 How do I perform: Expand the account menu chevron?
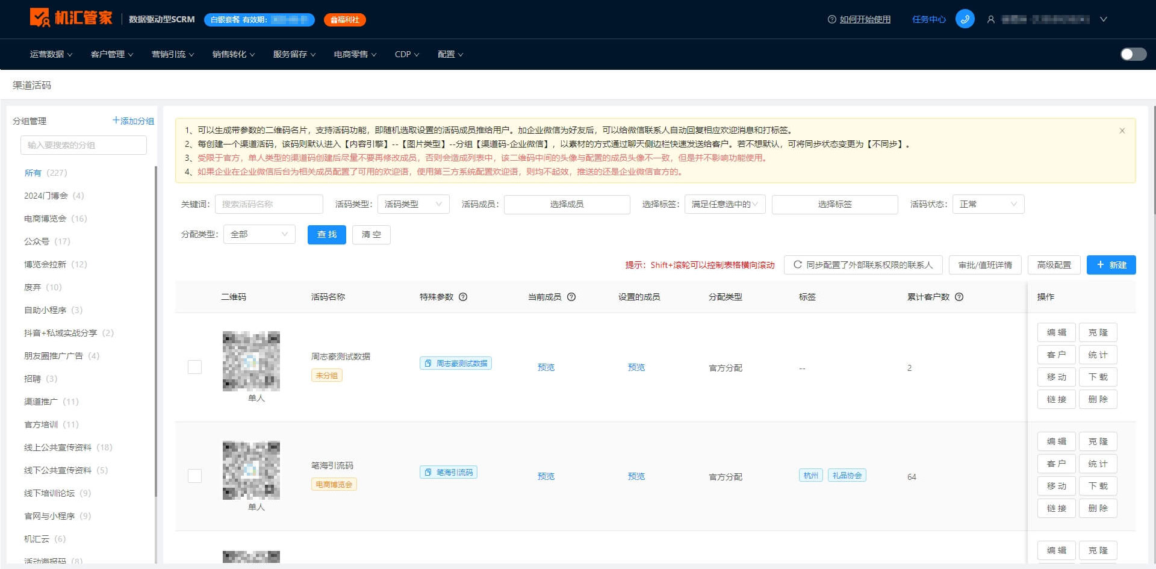(1104, 19)
